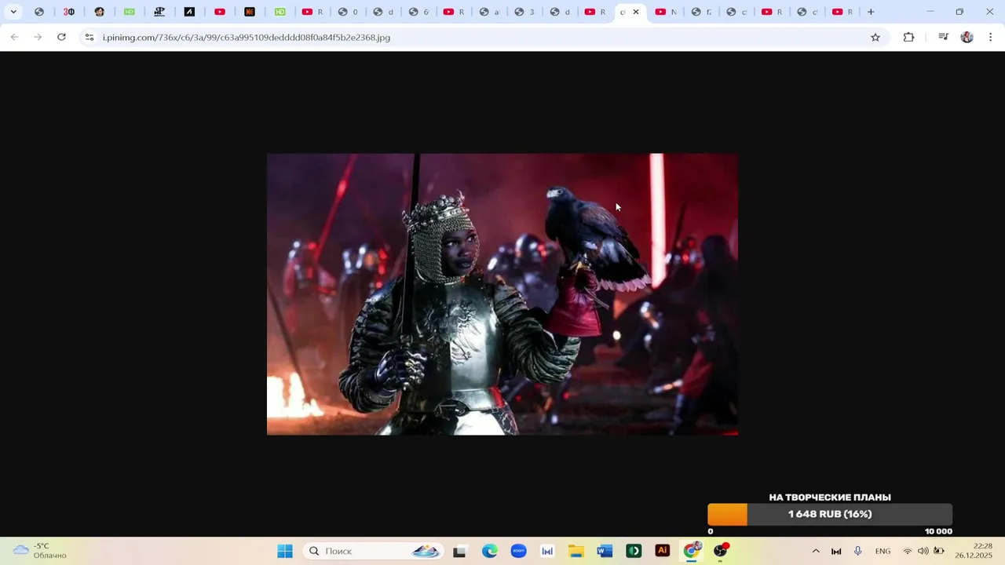The height and width of the screenshot is (565, 1005).
Task: Bookmark this page with the star icon
Action: coord(875,37)
